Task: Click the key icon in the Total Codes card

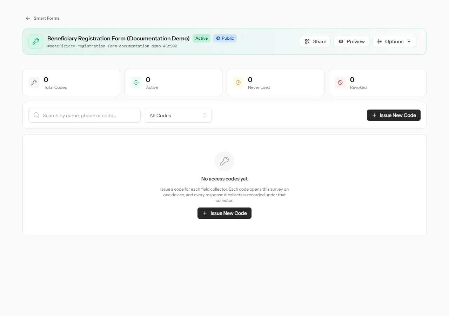Action: point(34,83)
